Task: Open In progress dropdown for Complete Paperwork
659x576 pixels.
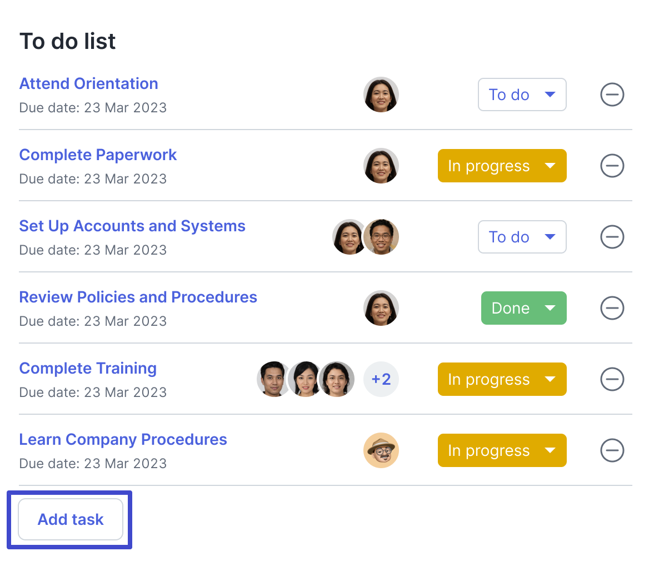Action: [502, 166]
